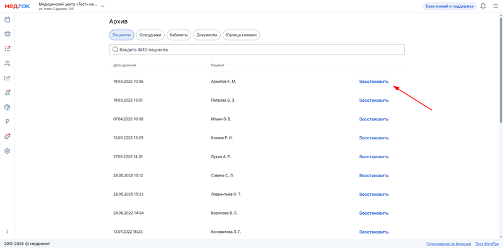Open База знаний и поддержка button
Screen dimensions: 503x248
pos(450,6)
